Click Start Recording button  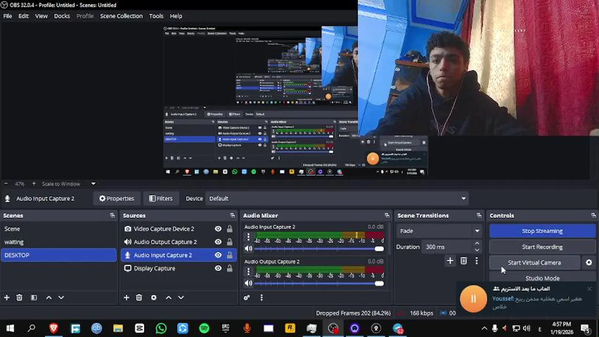tap(542, 247)
